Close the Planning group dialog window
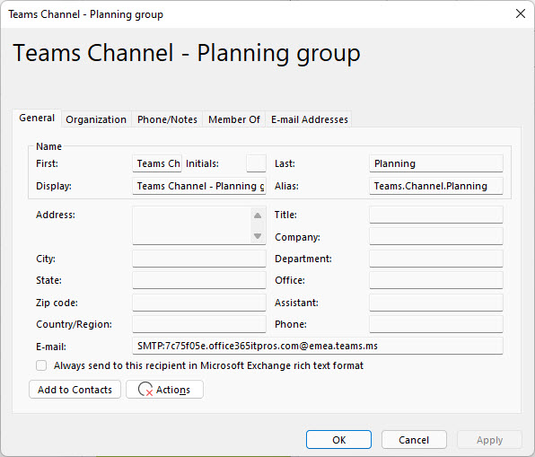The height and width of the screenshot is (457, 535). tap(521, 13)
